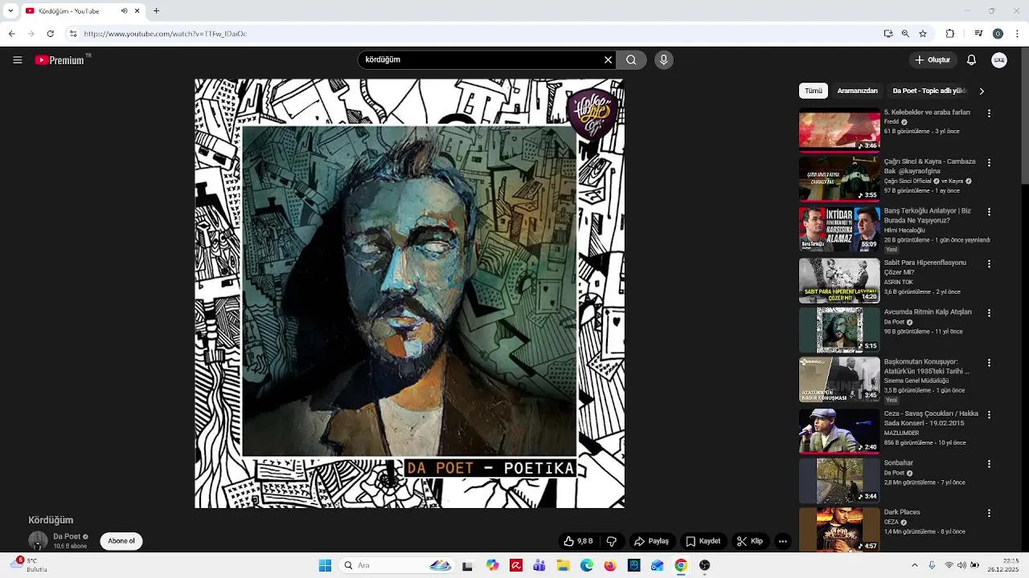Open options for 'Sonbahar' video
Viewport: 1029px width, 578px height.
click(x=989, y=465)
